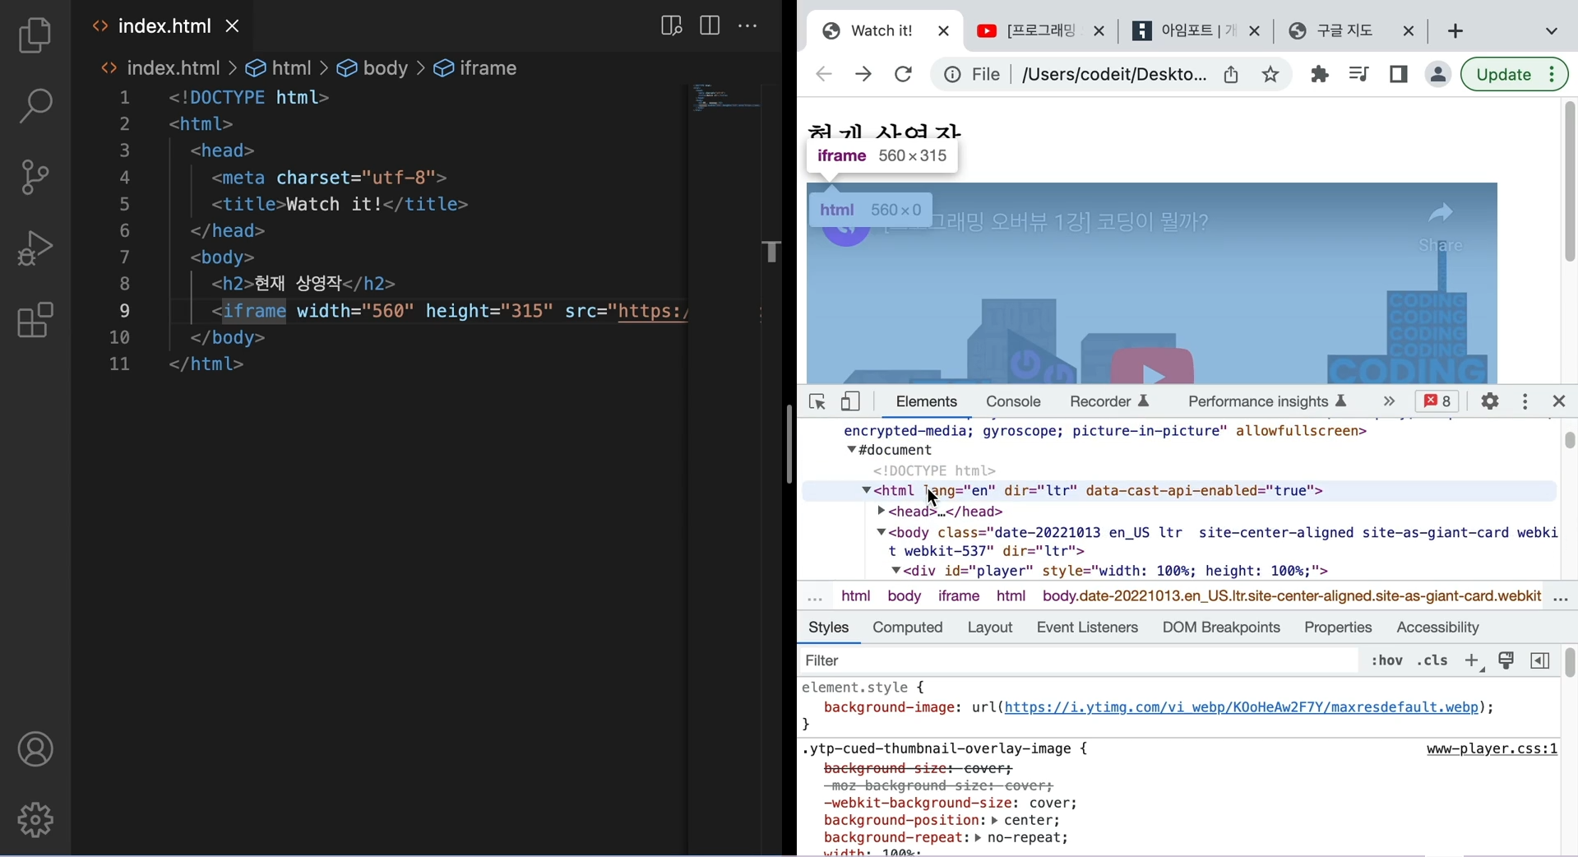Screen dimensions: 1578x857
Task: Toggle the computed styles sidebar
Action: pos(1540,661)
